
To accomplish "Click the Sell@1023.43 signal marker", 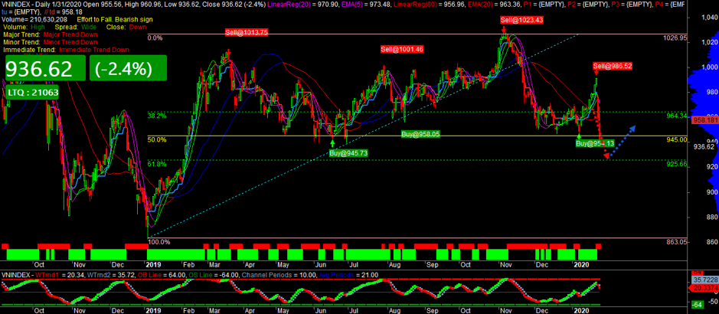I will coord(521,19).
